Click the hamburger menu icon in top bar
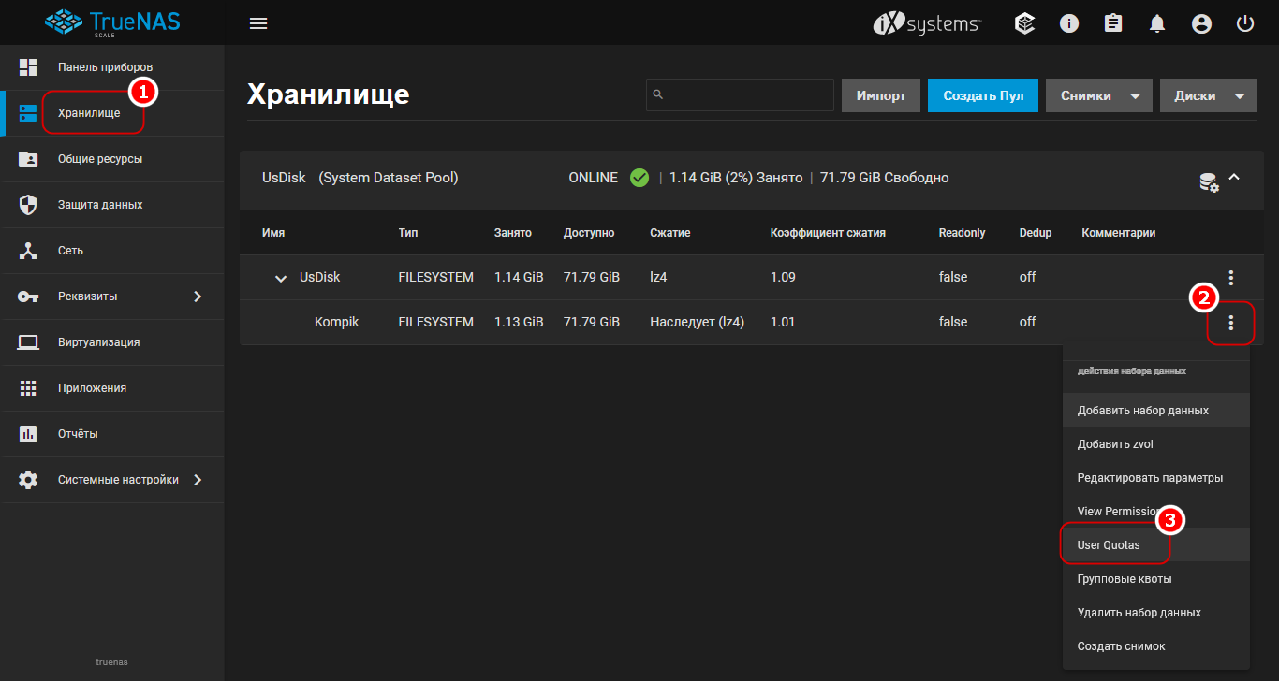 tap(258, 23)
